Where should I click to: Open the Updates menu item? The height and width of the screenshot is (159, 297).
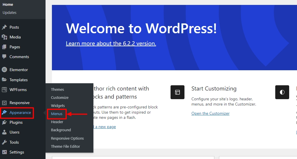point(10,13)
